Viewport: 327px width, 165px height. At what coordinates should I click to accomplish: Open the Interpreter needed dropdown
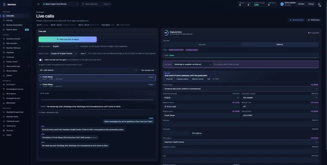[x=280, y=98]
